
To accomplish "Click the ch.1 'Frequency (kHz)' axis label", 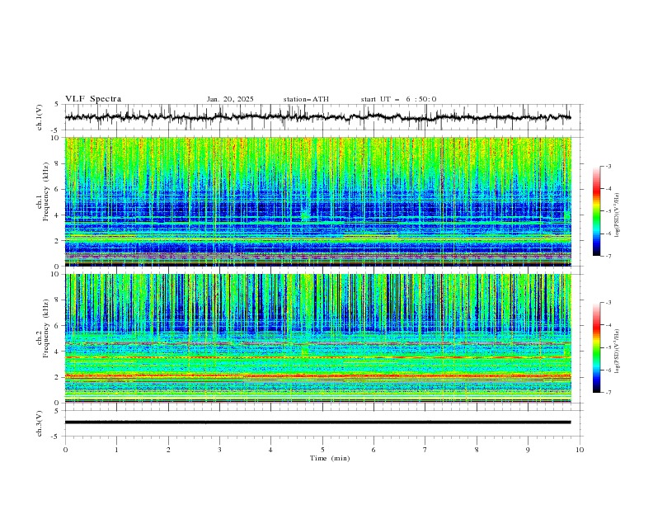I will (x=46, y=192).
